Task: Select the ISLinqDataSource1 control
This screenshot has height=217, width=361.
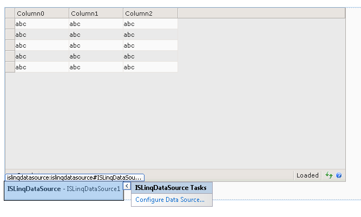Action: click(x=64, y=189)
